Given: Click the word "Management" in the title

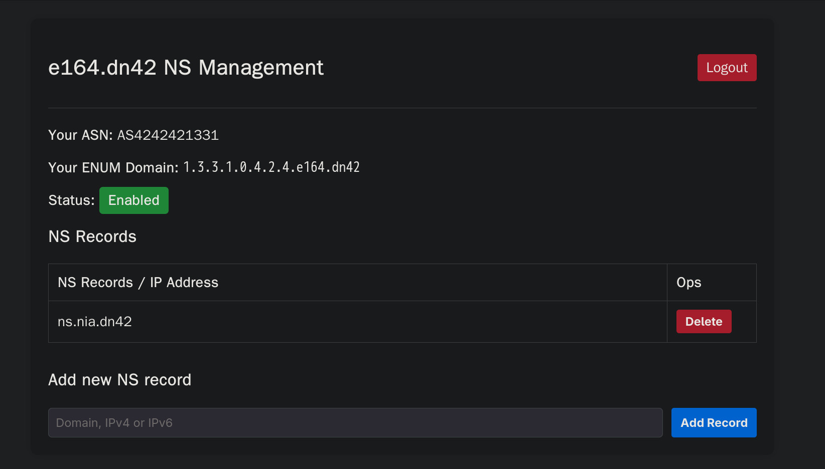Looking at the screenshot, I should (x=261, y=68).
